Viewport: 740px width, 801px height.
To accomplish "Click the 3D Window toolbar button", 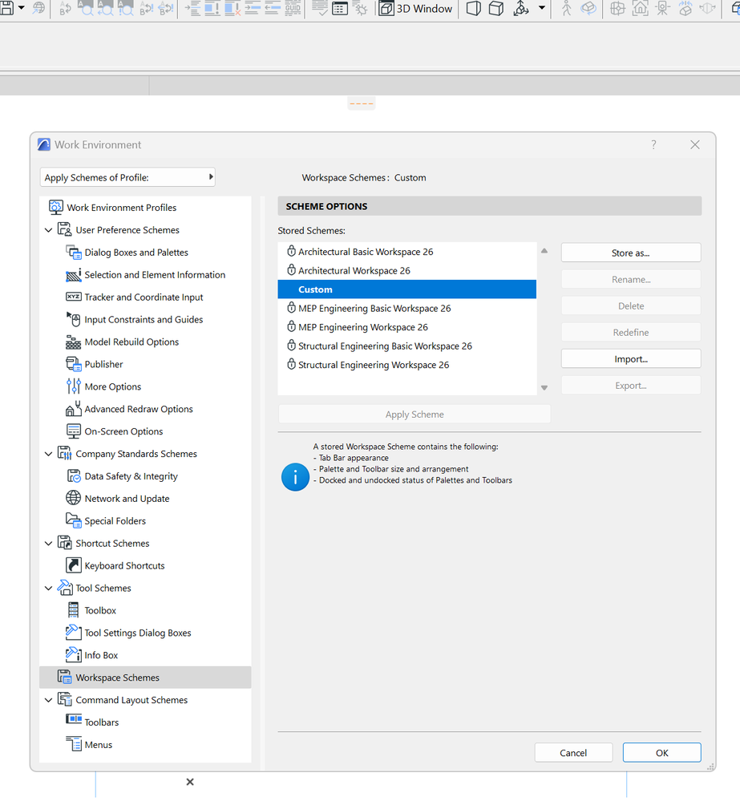I will click(415, 9).
